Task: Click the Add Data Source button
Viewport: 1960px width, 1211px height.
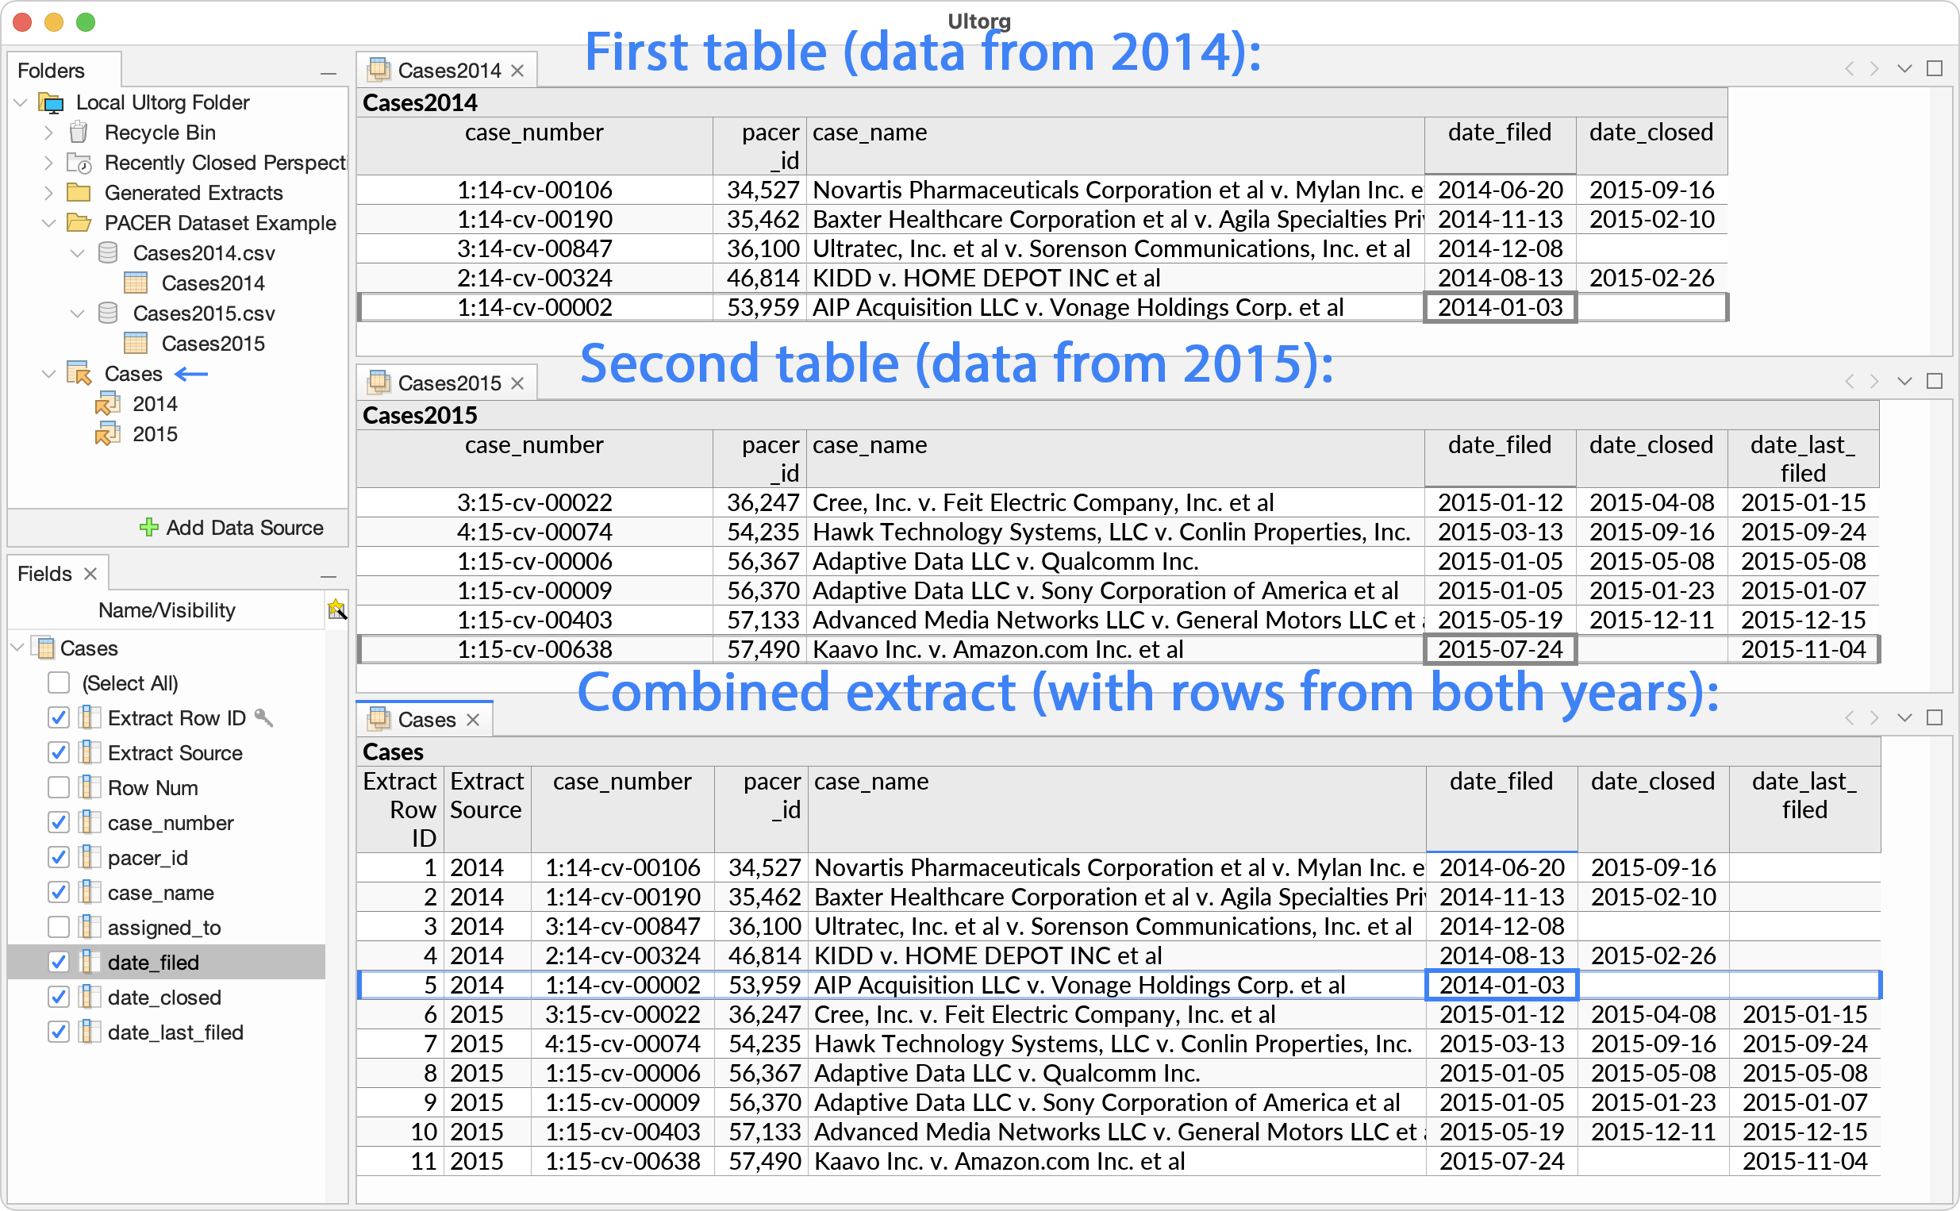Action: 233,527
